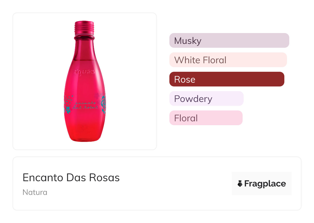Click the teal rose on bottle's right edge
Image resolution: width=314 pixels, height=223 pixels.
pos(104,105)
